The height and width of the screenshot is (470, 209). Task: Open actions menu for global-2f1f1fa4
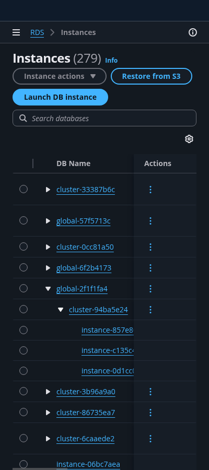[x=150, y=289]
